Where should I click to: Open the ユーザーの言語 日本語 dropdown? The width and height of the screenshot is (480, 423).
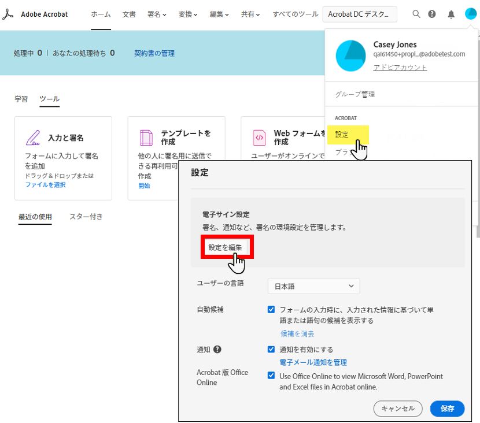tap(314, 286)
